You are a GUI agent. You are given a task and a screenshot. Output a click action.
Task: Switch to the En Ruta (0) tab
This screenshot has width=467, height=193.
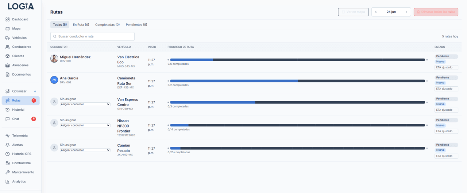pyautogui.click(x=81, y=25)
